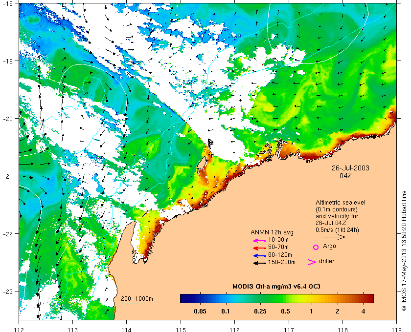Click the -20 latitude axis label

[8, 119]
